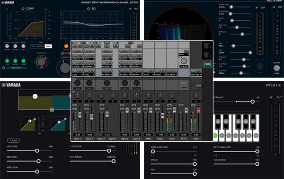Click the 1-knob button in multiband compressor
This screenshot has height=179, width=284.
pos(14,140)
